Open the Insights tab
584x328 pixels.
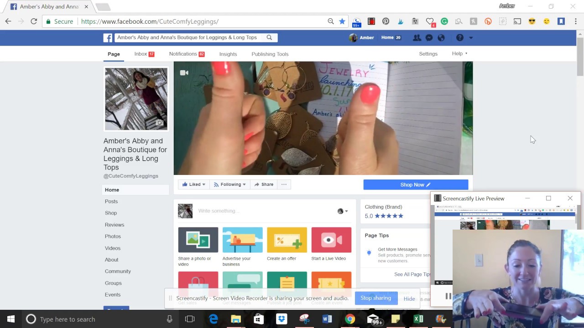point(228,54)
